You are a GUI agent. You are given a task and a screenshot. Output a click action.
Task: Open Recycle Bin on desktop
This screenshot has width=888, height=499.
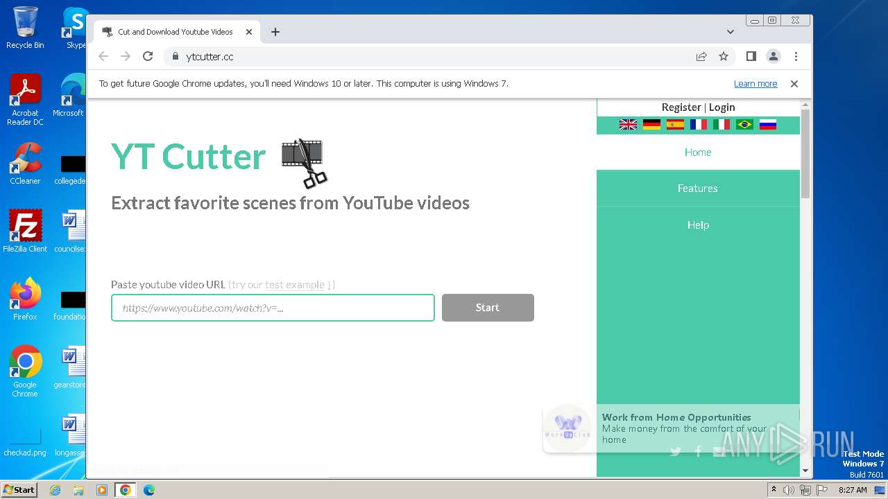point(25,28)
